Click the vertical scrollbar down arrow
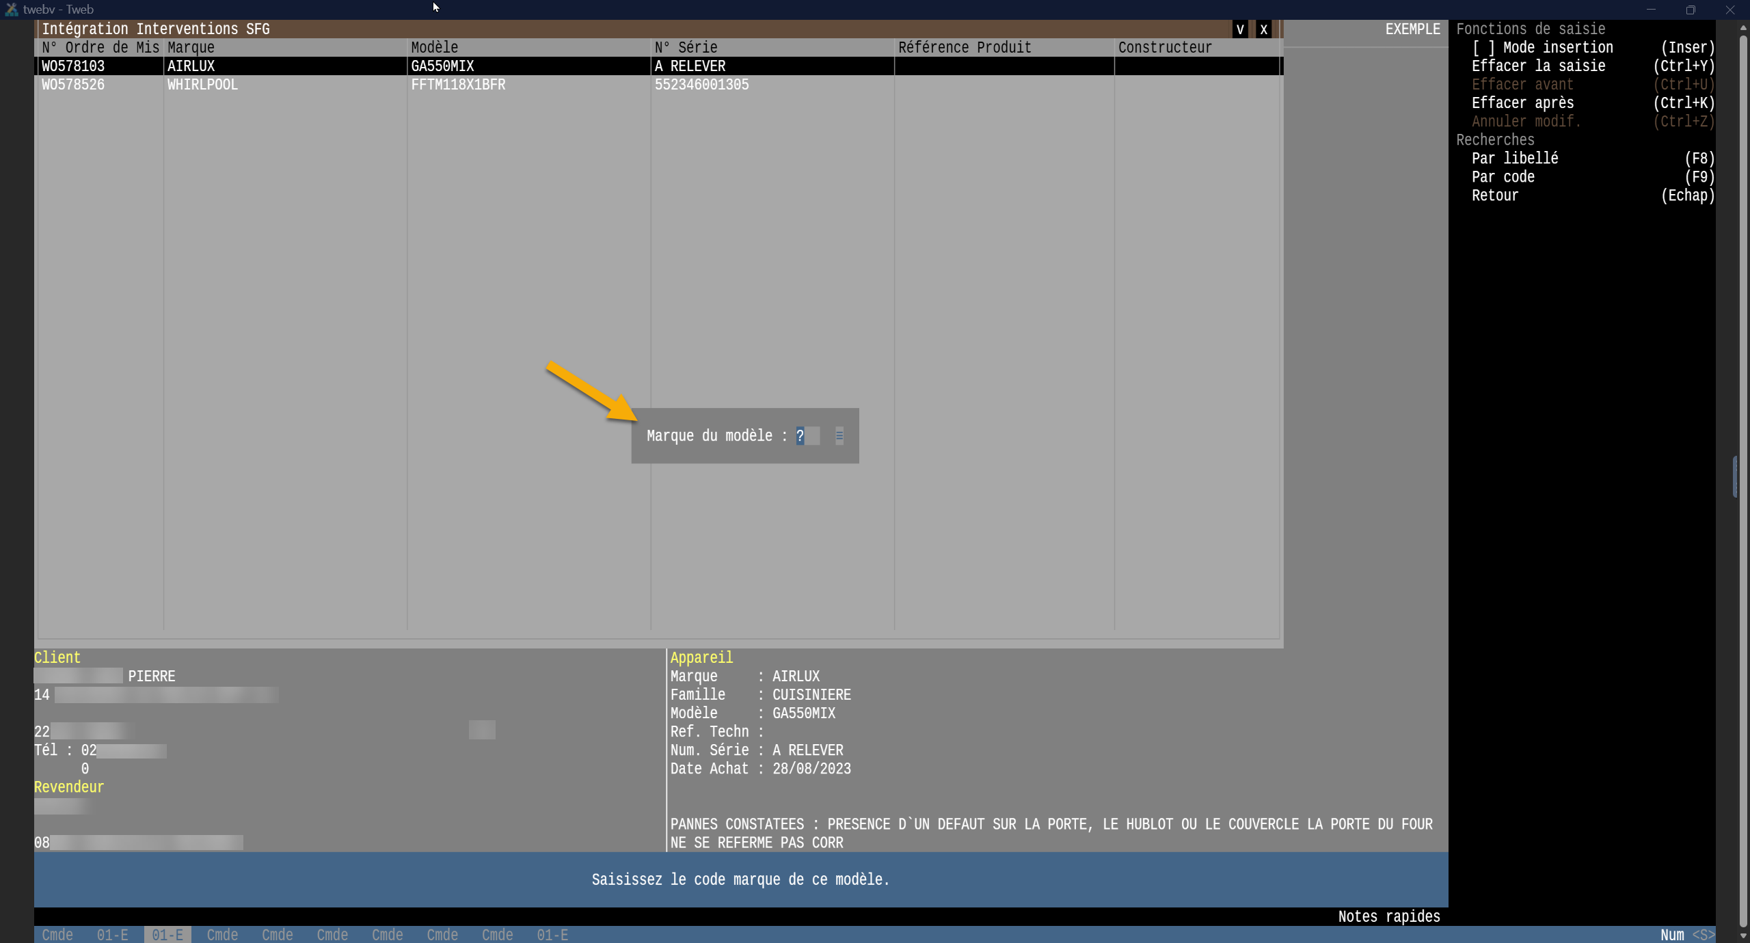The width and height of the screenshot is (1750, 943). pyautogui.click(x=1742, y=935)
